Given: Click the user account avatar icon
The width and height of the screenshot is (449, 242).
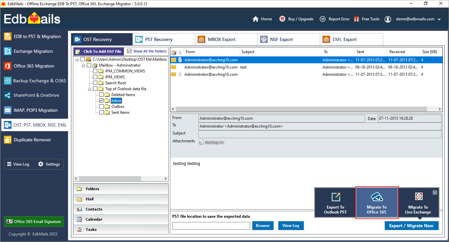Looking at the screenshot, I should pos(388,19).
